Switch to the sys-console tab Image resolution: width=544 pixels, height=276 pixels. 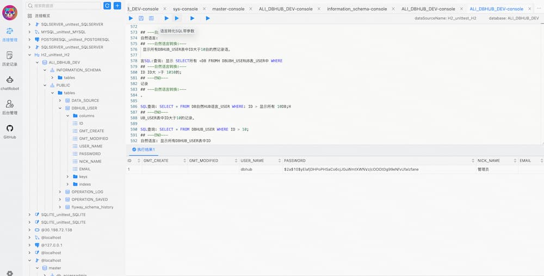point(186,9)
